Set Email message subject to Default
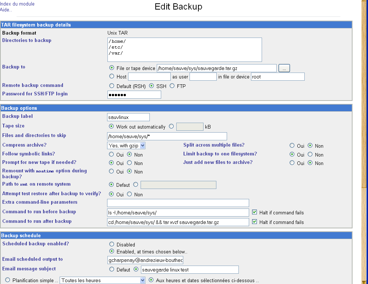368x284 pixels. point(112,270)
